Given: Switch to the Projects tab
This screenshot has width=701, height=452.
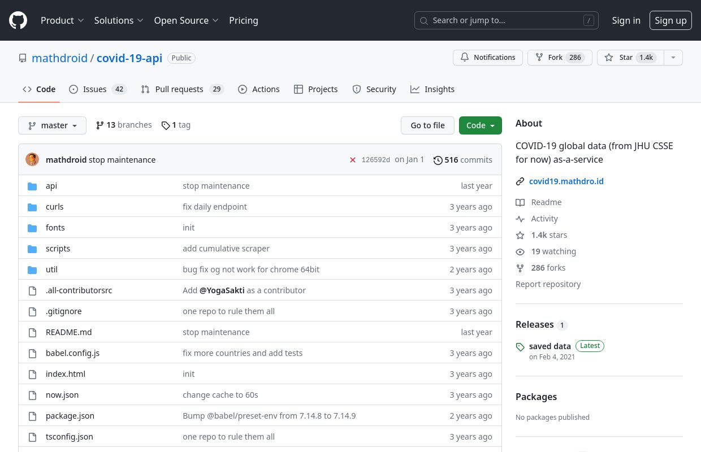Looking at the screenshot, I should (316, 89).
